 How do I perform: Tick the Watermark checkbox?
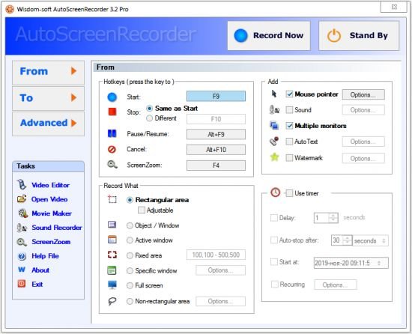click(x=289, y=158)
